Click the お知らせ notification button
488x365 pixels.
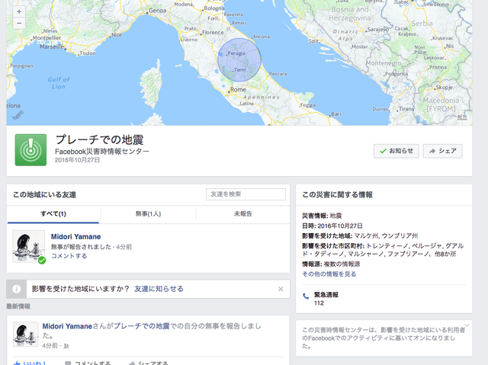396,151
